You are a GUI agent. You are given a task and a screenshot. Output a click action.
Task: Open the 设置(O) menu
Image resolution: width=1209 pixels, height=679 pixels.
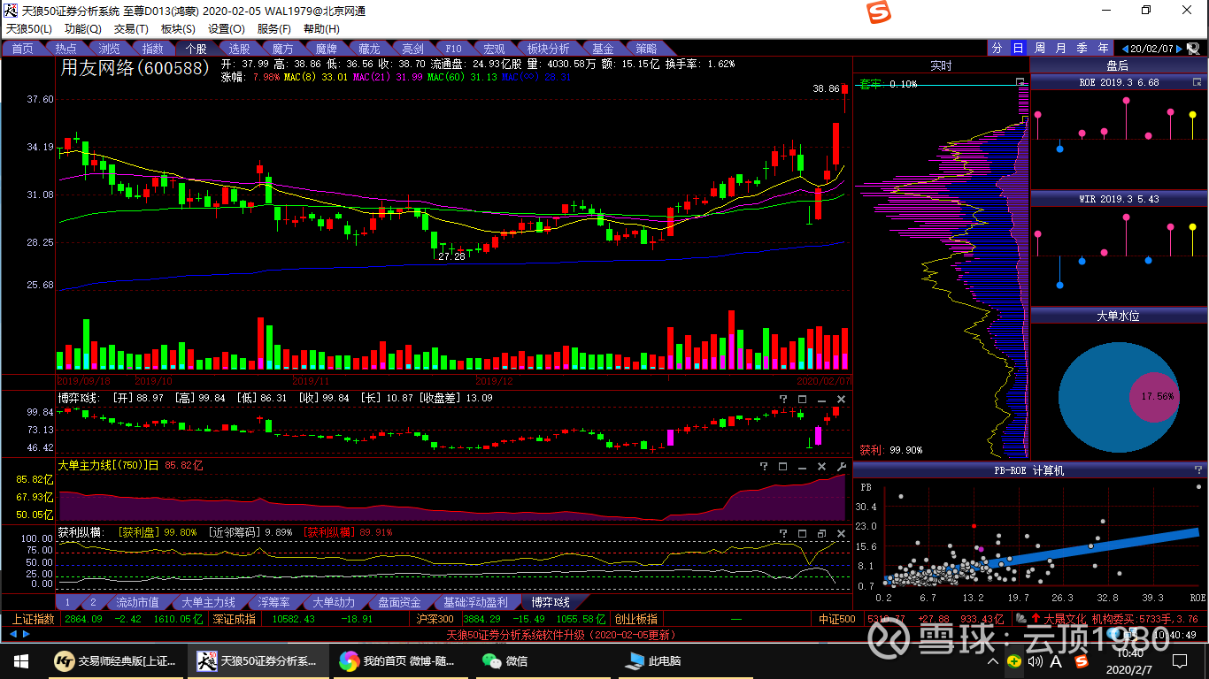(227, 29)
